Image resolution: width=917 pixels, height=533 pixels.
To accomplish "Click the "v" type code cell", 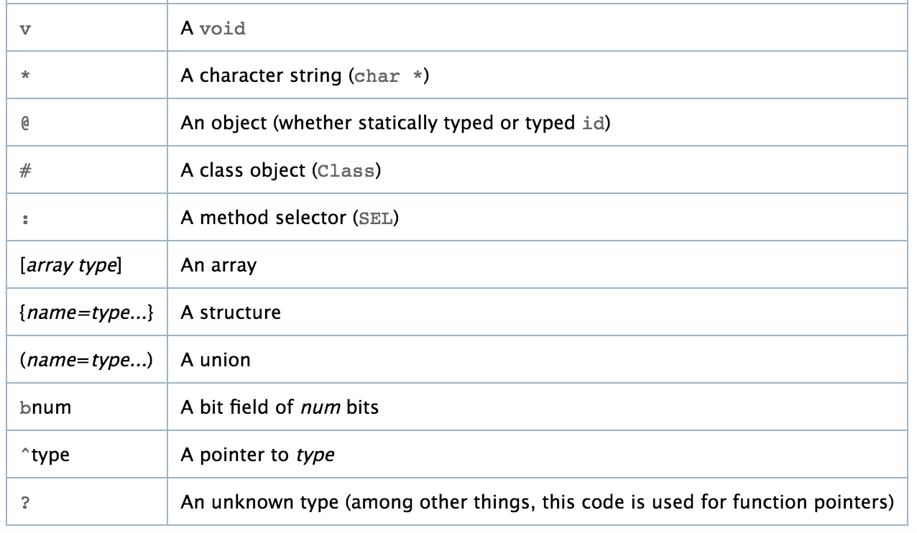I will point(27,29).
